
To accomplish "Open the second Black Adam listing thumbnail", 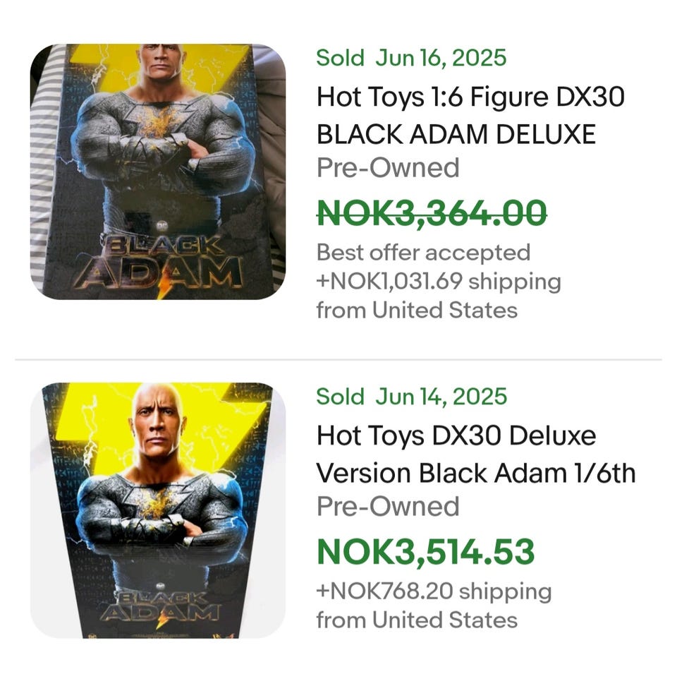I will coord(157,510).
